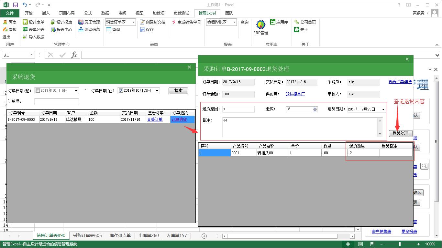Open the 退货日期 date dropdown
Screen dimensions: 442x248
click(383, 109)
